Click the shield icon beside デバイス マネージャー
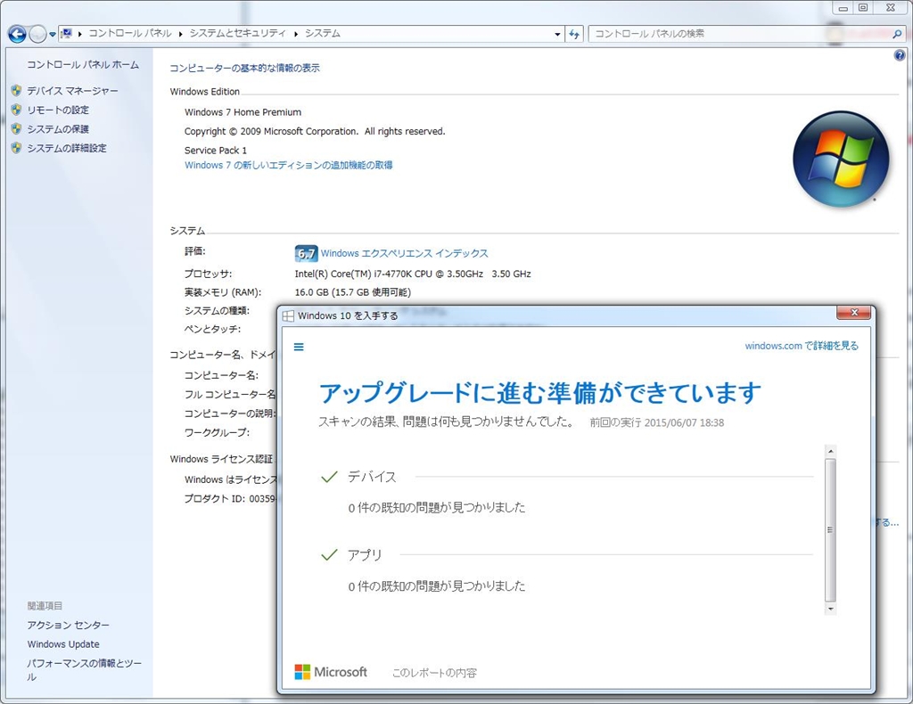The image size is (913, 704). tap(16, 91)
